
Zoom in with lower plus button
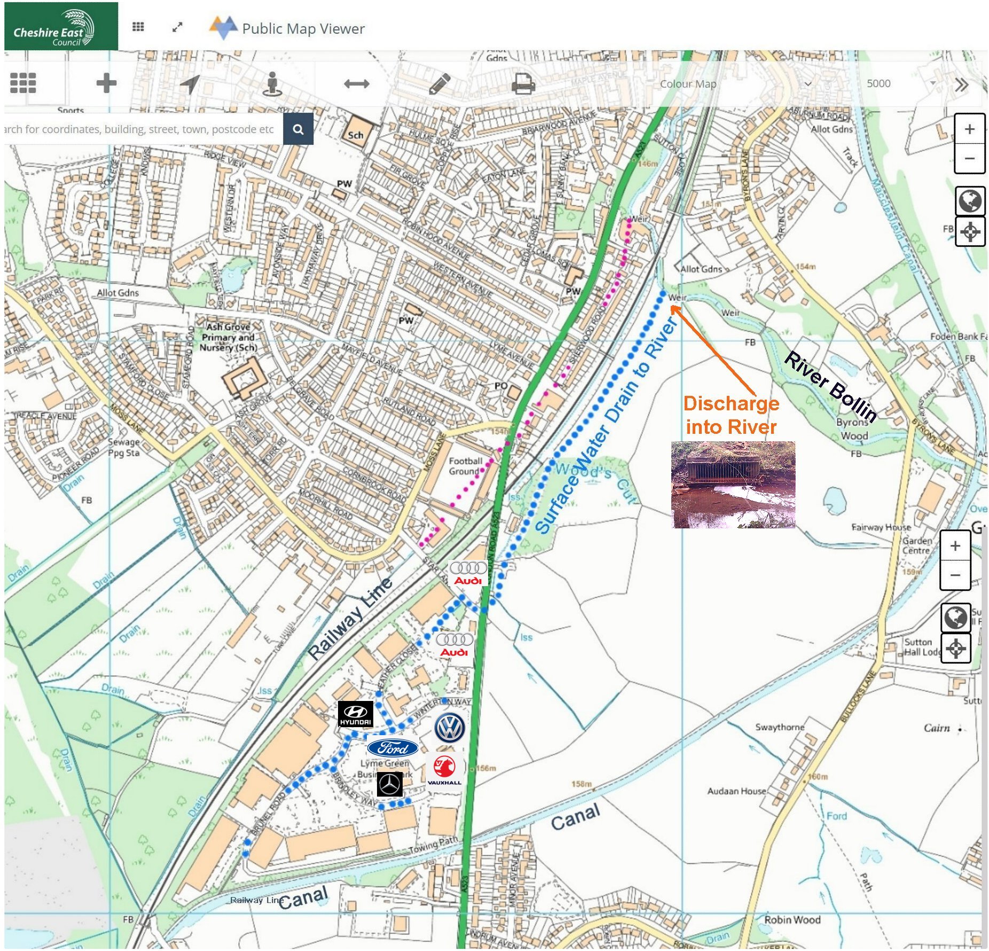click(x=955, y=545)
